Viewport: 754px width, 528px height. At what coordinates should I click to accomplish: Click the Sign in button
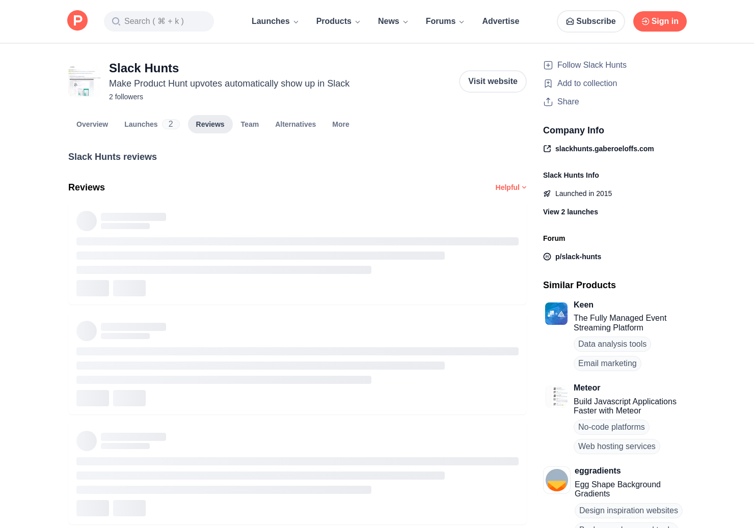click(x=660, y=21)
